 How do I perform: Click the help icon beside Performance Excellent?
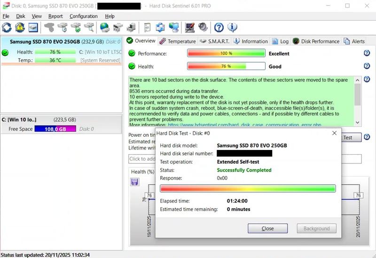(x=367, y=53)
